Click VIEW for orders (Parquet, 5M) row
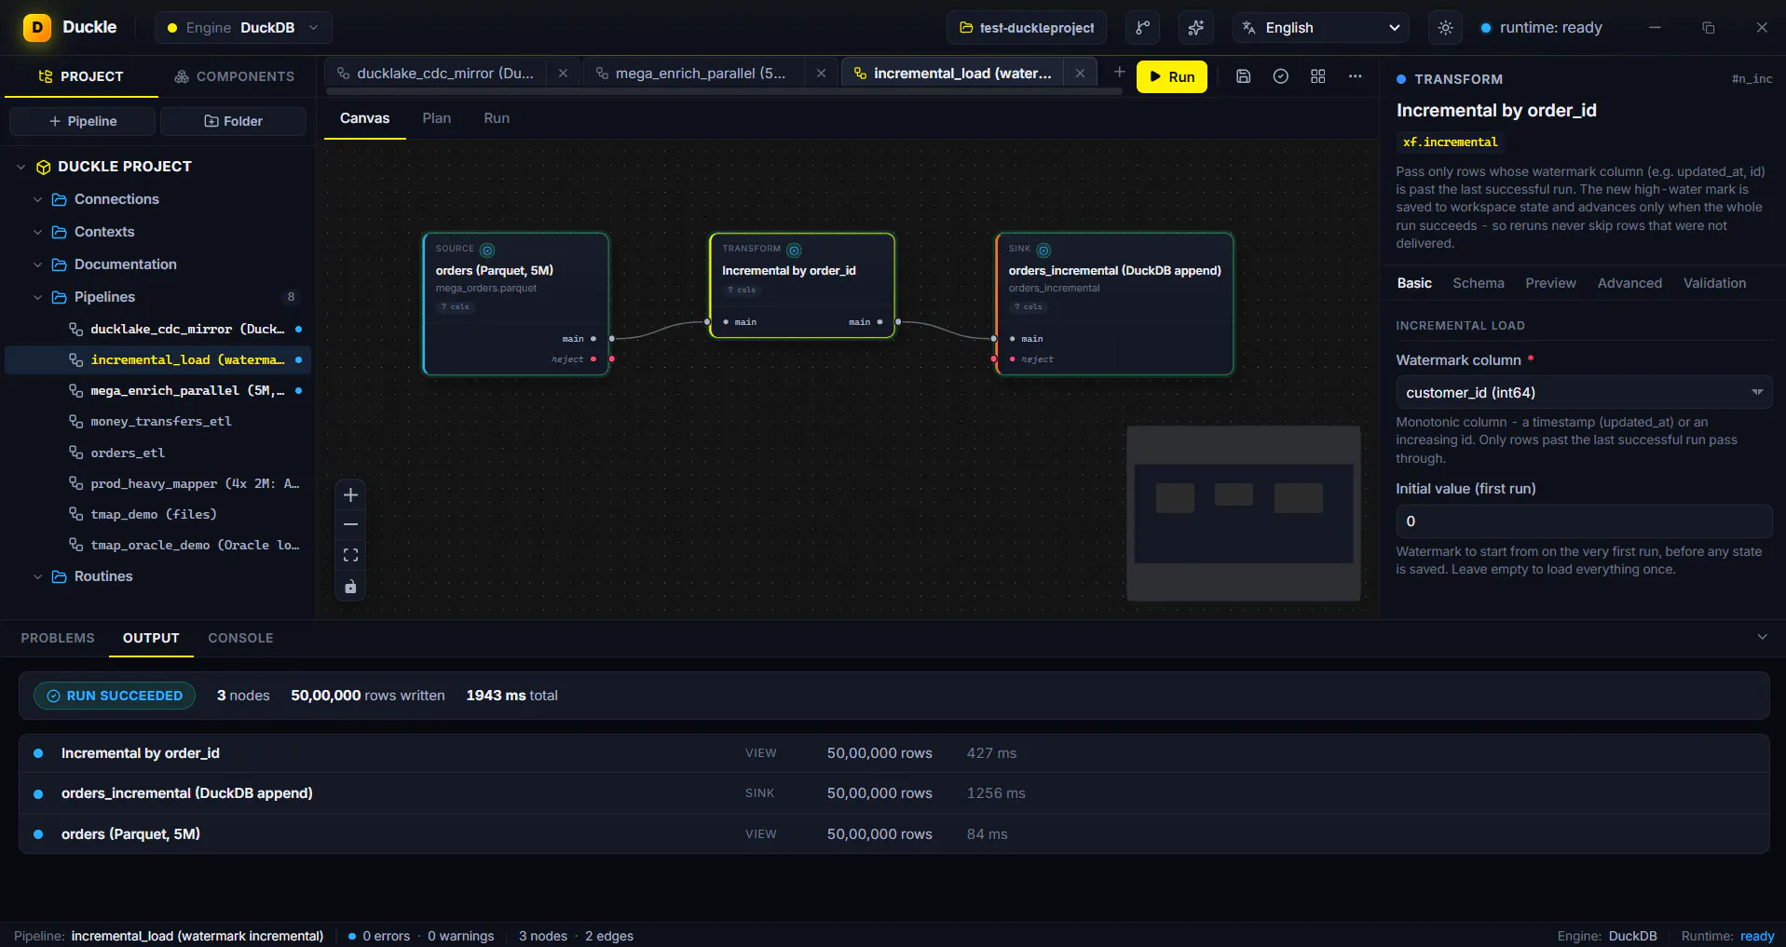 coord(760,834)
